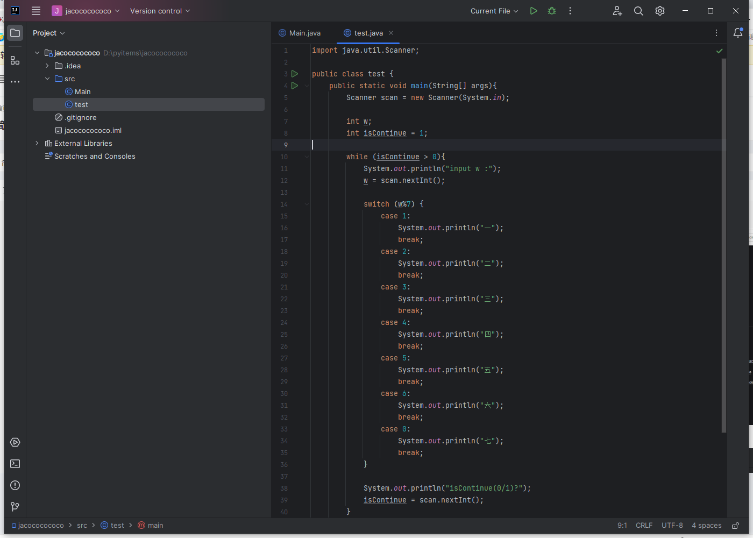753x538 pixels.
Task: Show more tool windows ellipsis
Action: coord(15,82)
